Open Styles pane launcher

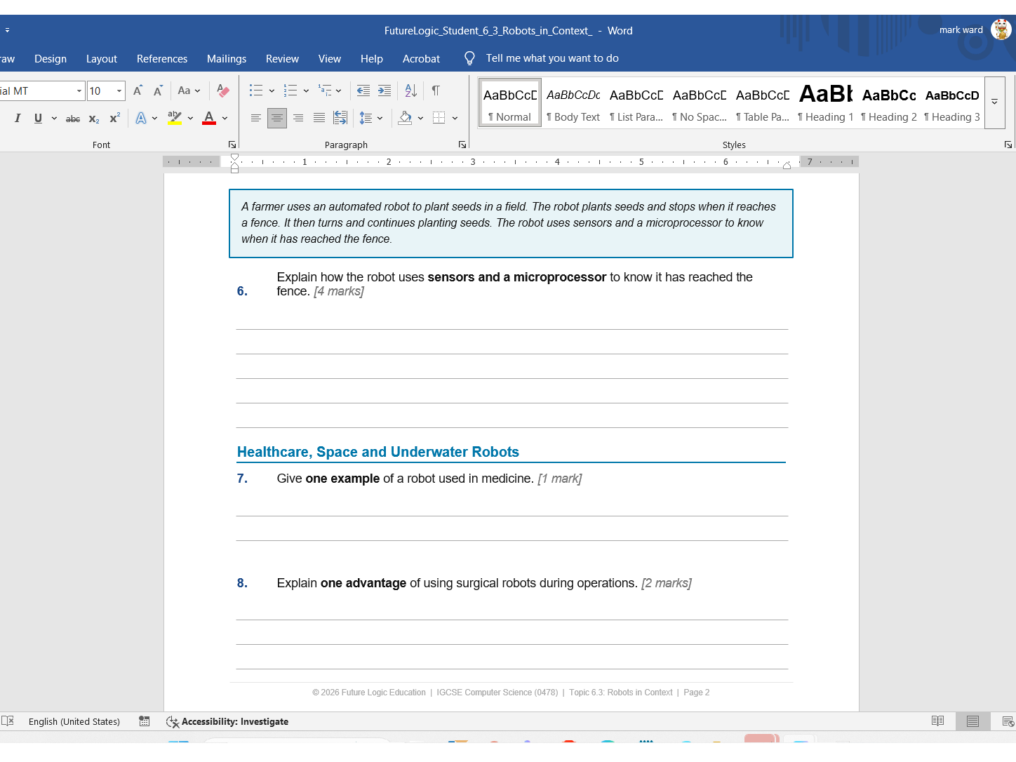1008,145
